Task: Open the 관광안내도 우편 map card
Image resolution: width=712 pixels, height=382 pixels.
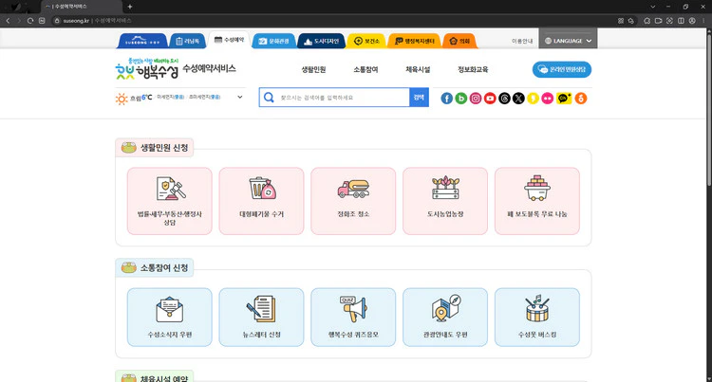Action: click(445, 318)
